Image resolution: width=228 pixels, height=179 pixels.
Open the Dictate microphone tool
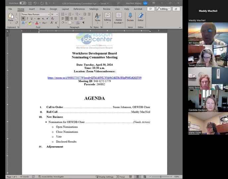(130, 17)
